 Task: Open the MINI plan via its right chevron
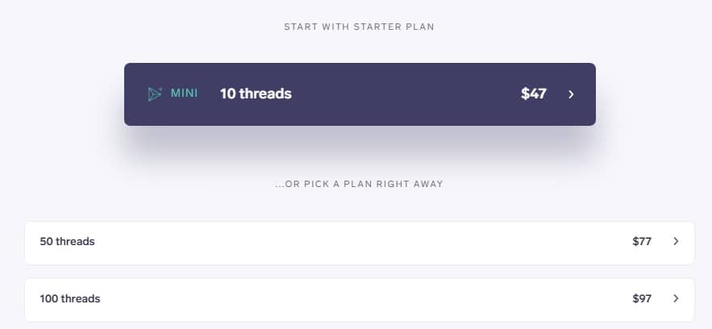click(x=571, y=94)
